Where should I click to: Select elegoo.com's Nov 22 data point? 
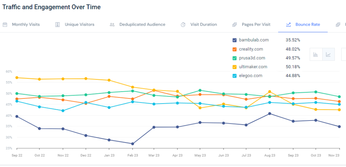[63, 111]
